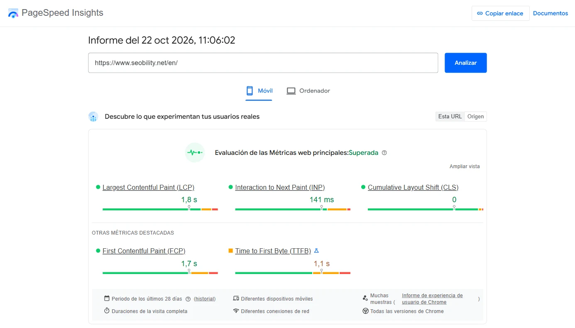Click the TTFB distribution bar
Viewport: 575px width, 328px height.
(x=293, y=273)
